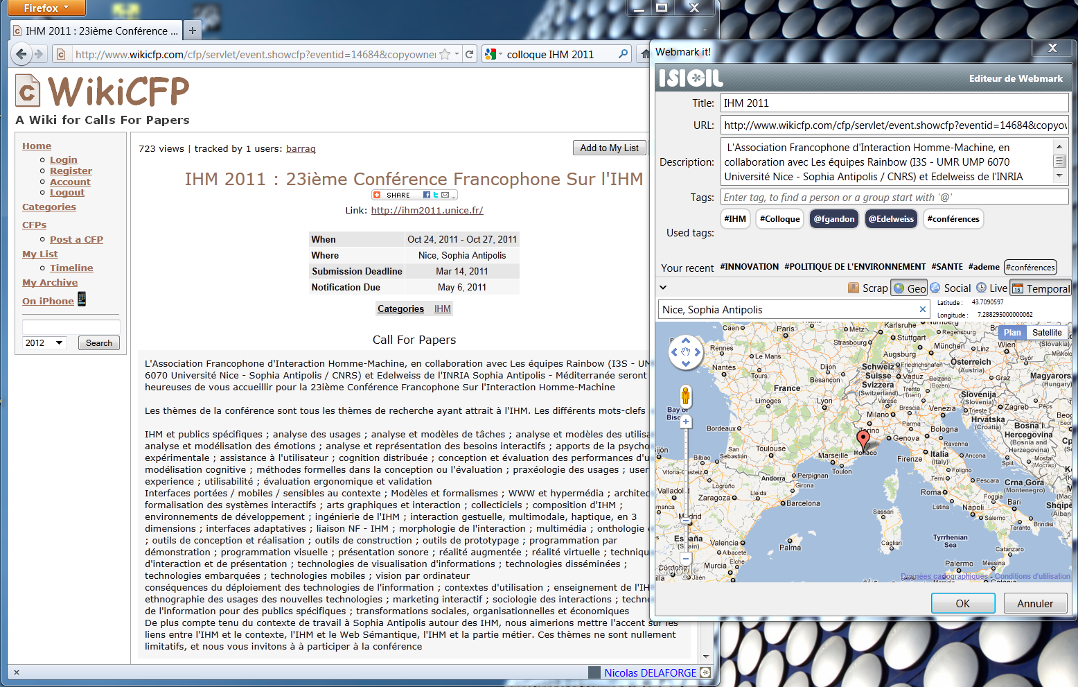
Task: Select the #IHM tag
Action: coord(735,218)
